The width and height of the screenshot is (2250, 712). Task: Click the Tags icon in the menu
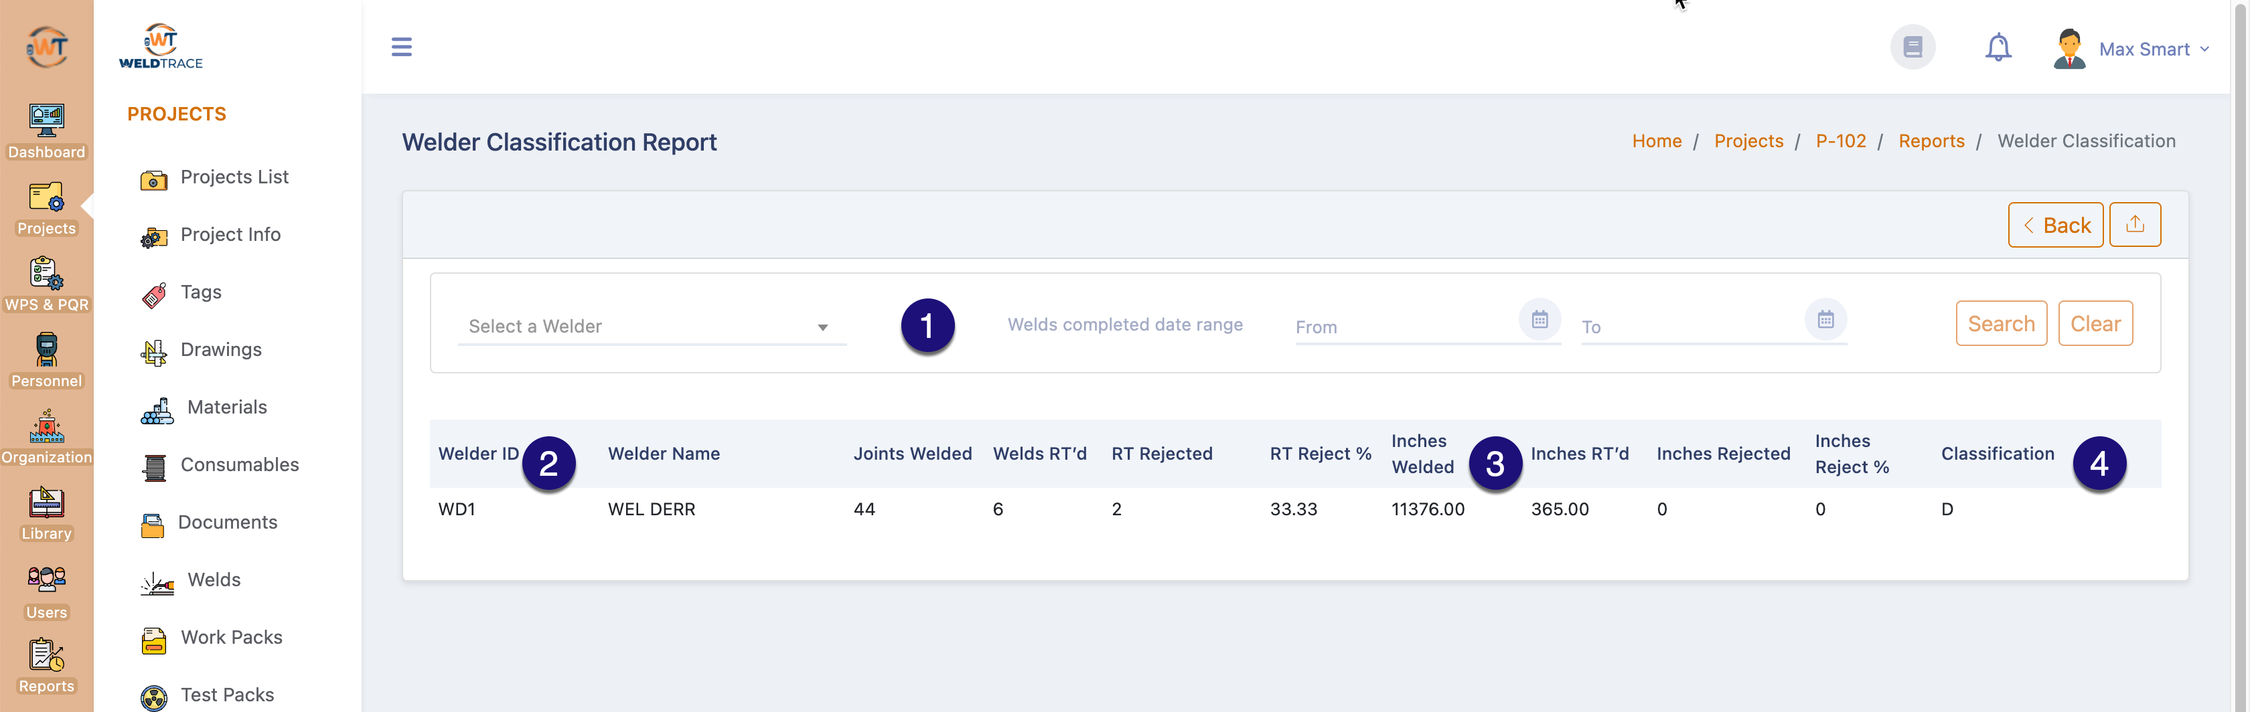[154, 295]
